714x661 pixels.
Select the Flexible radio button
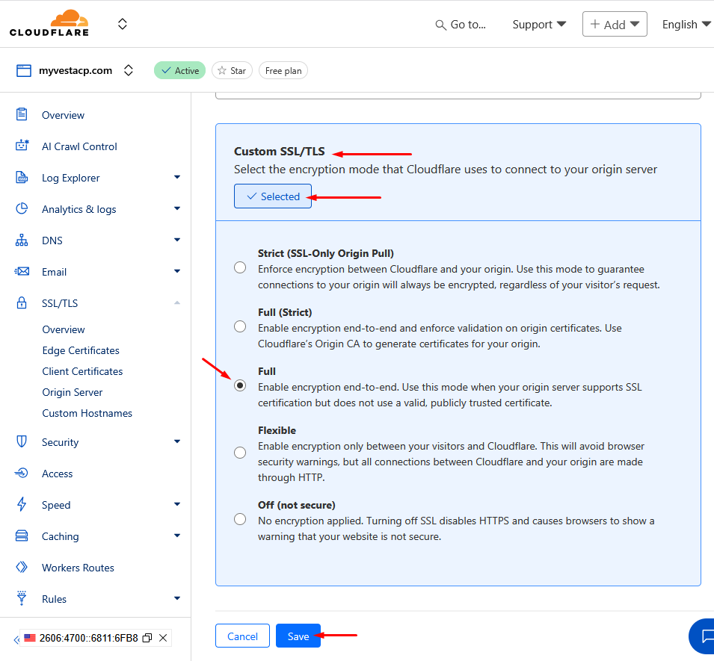(240, 453)
